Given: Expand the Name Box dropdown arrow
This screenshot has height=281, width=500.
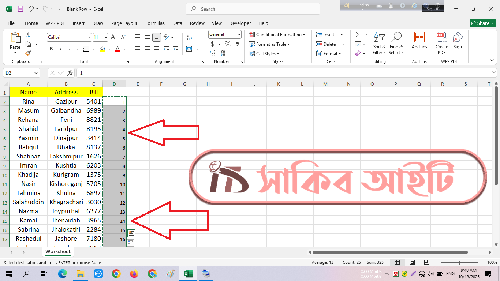Looking at the screenshot, I should pyautogui.click(x=36, y=73).
